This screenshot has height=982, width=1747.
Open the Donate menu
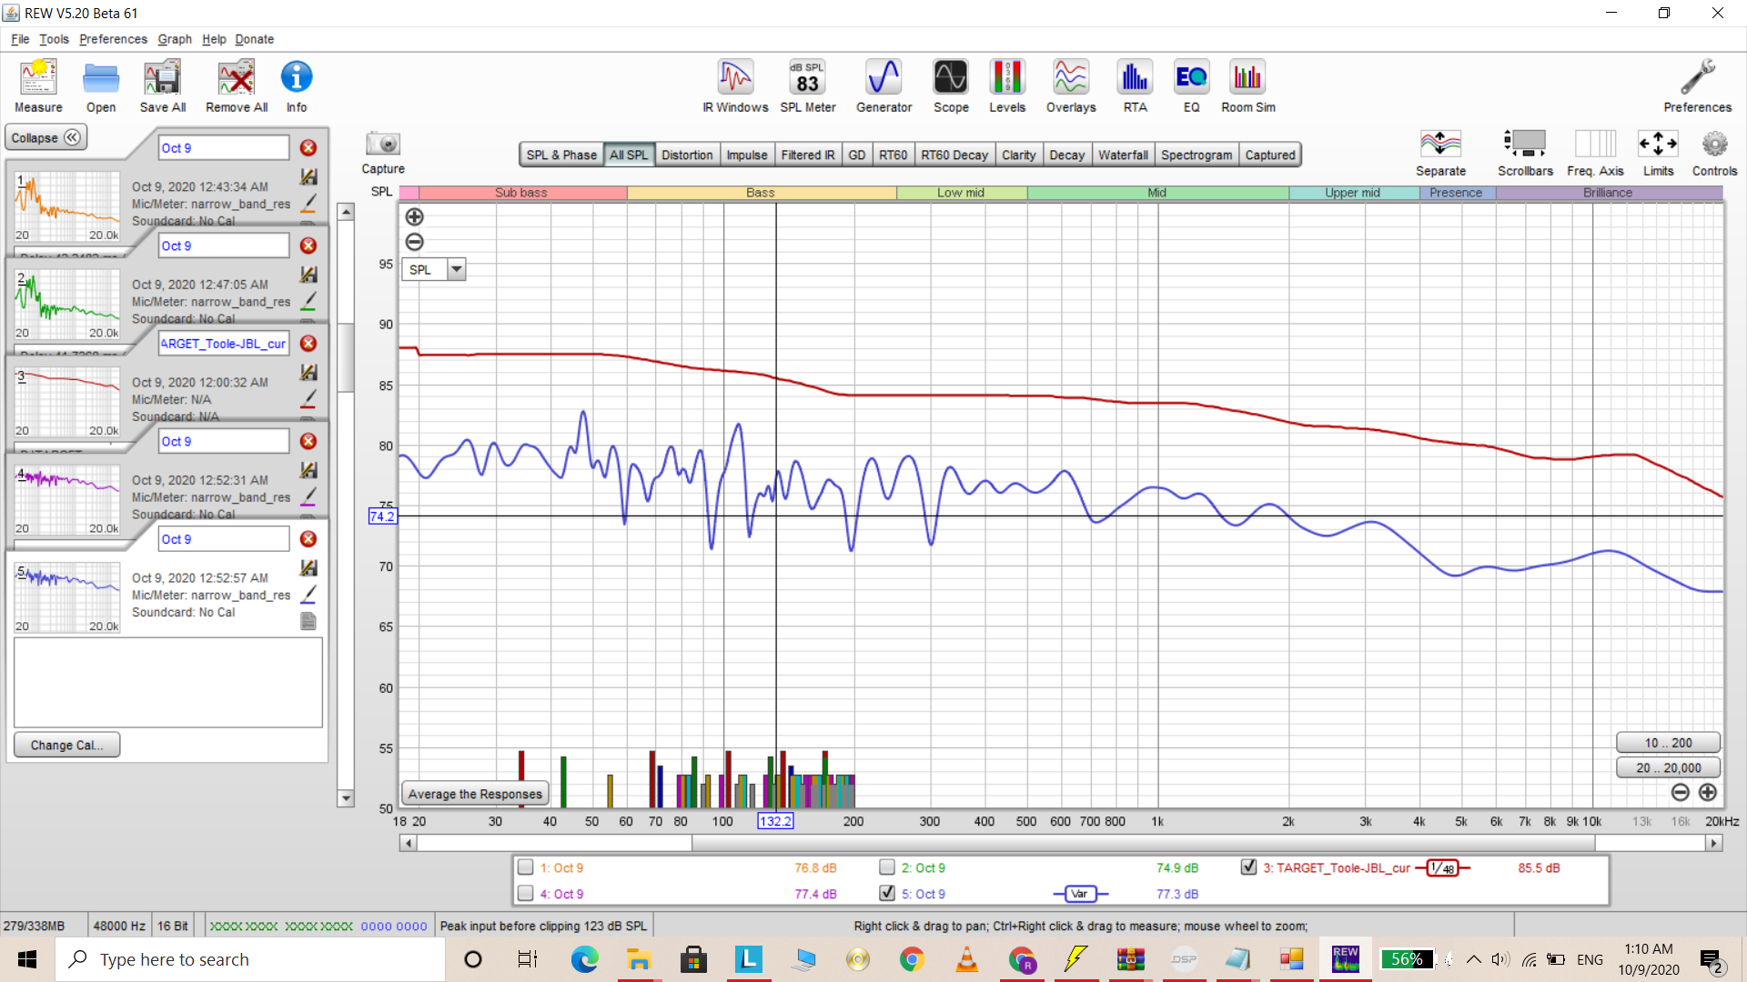click(254, 39)
